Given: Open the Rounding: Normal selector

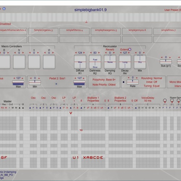Looking at the screenshot, I should [x=152, y=78].
